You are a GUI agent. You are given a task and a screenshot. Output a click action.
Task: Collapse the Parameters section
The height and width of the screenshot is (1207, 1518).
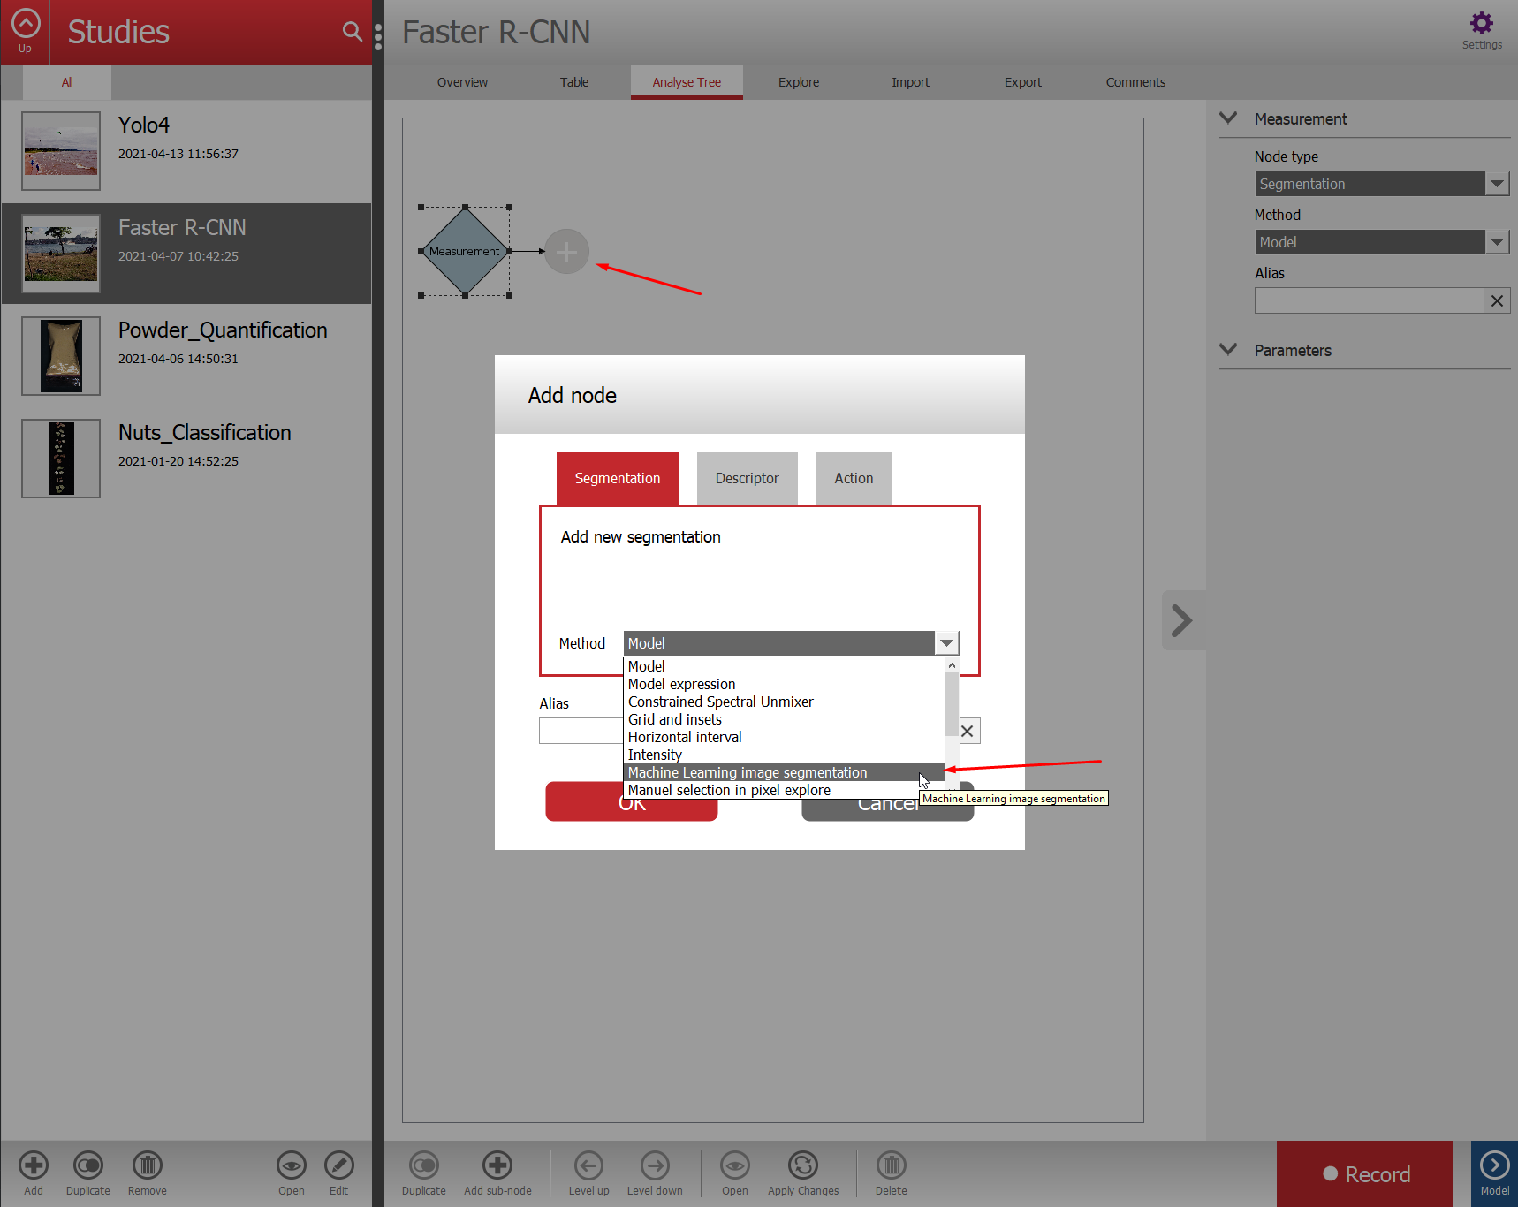click(x=1228, y=350)
